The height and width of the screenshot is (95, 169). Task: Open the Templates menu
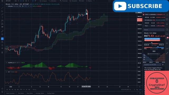pyautogui.click(x=73, y=1)
